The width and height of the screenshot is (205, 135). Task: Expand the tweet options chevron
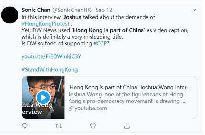pos(195,10)
